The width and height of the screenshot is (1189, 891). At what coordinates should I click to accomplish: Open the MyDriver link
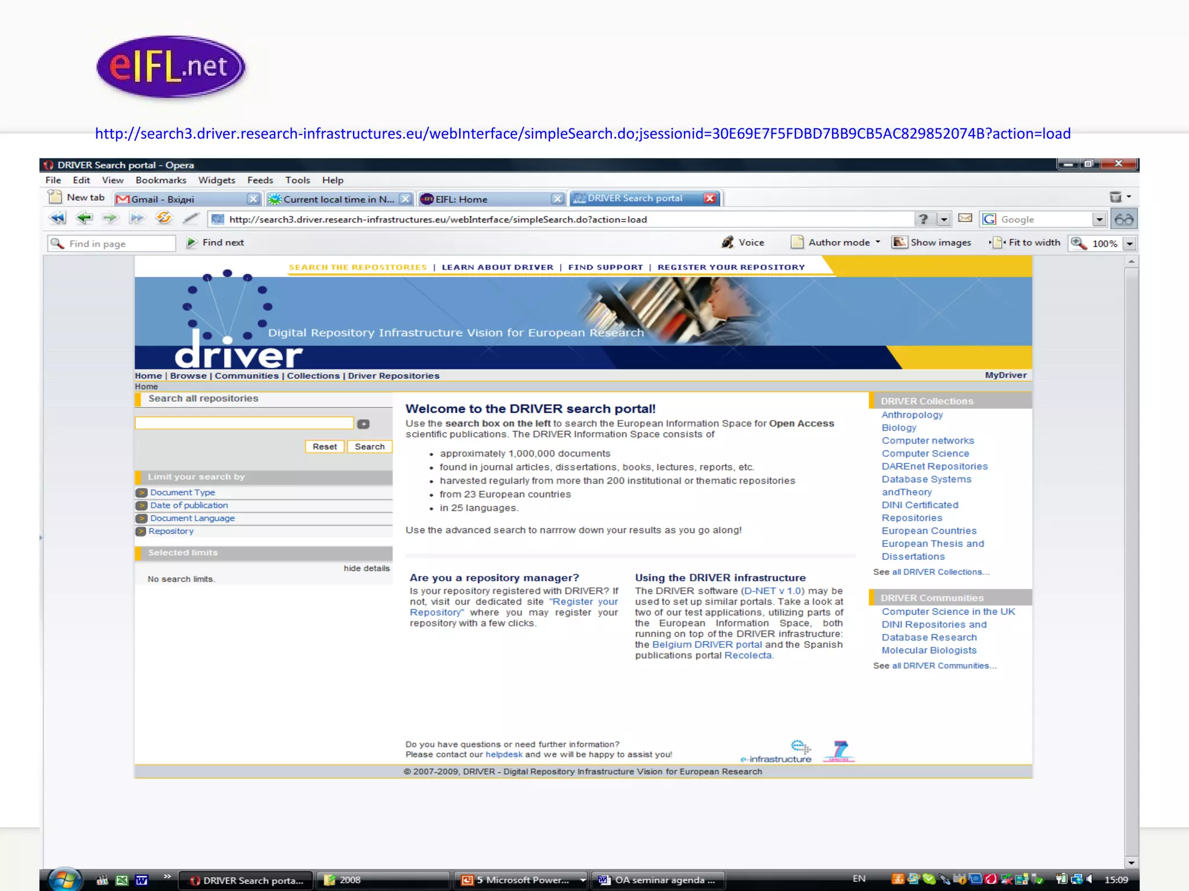[1006, 375]
